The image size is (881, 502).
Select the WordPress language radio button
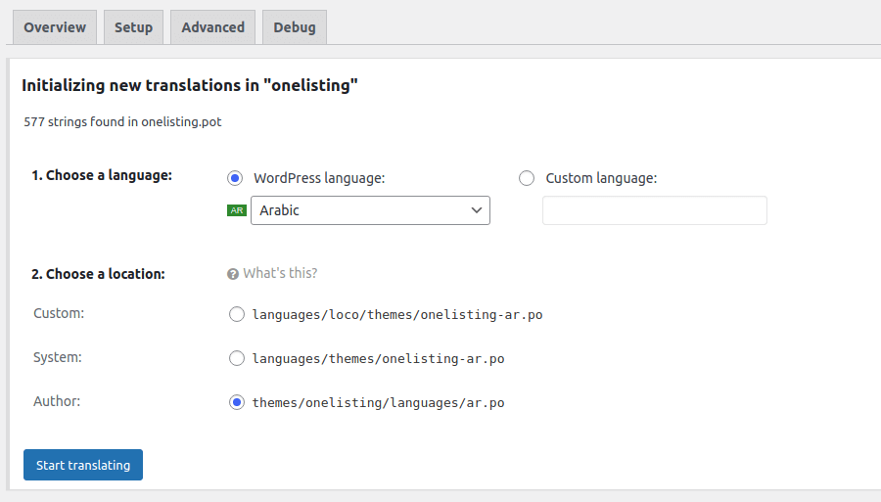pos(235,178)
